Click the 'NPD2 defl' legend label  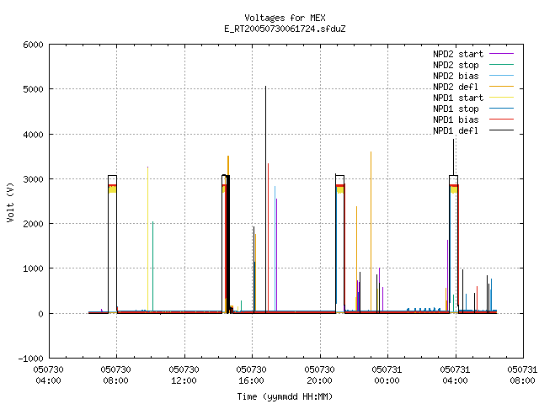456,87
